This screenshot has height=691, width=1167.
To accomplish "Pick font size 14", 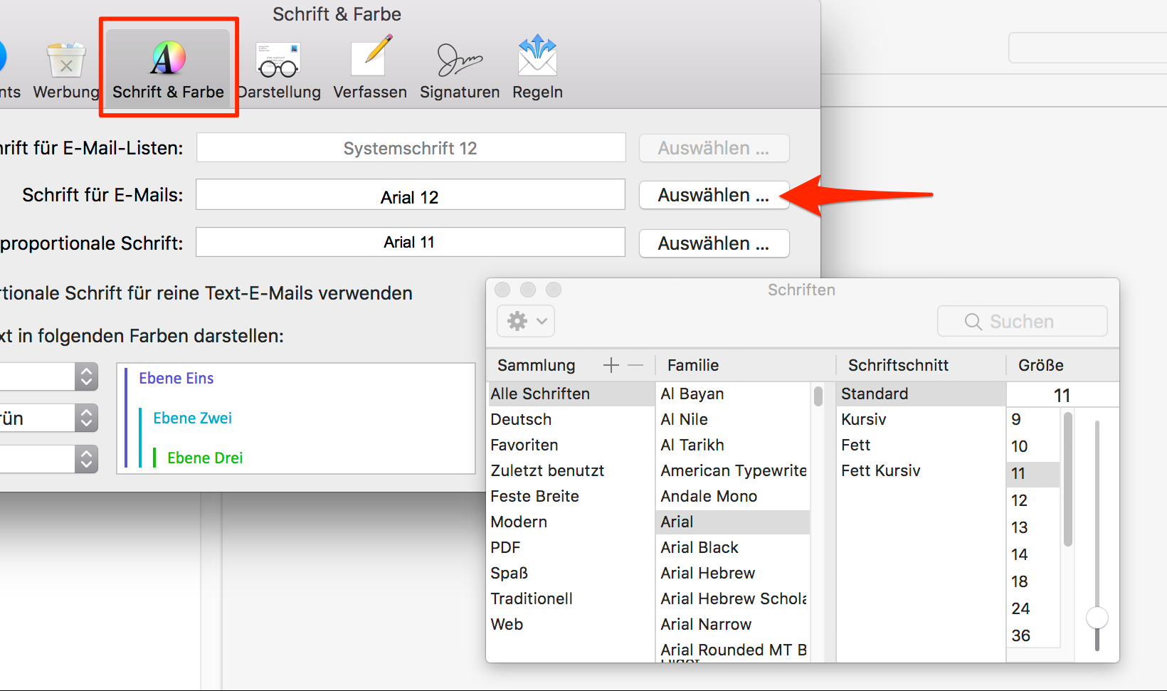I will 1033,554.
